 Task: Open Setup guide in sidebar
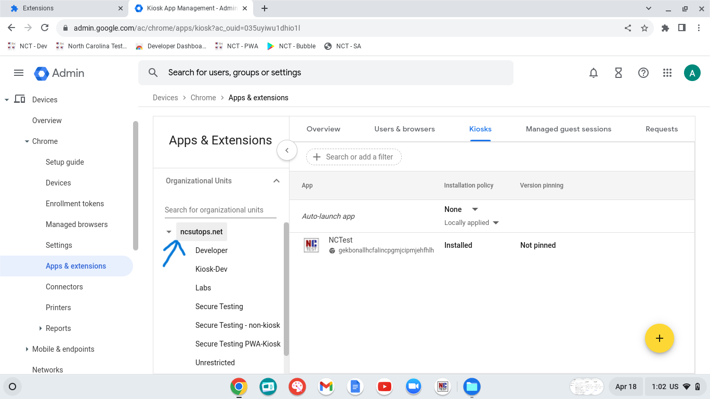[x=65, y=162]
